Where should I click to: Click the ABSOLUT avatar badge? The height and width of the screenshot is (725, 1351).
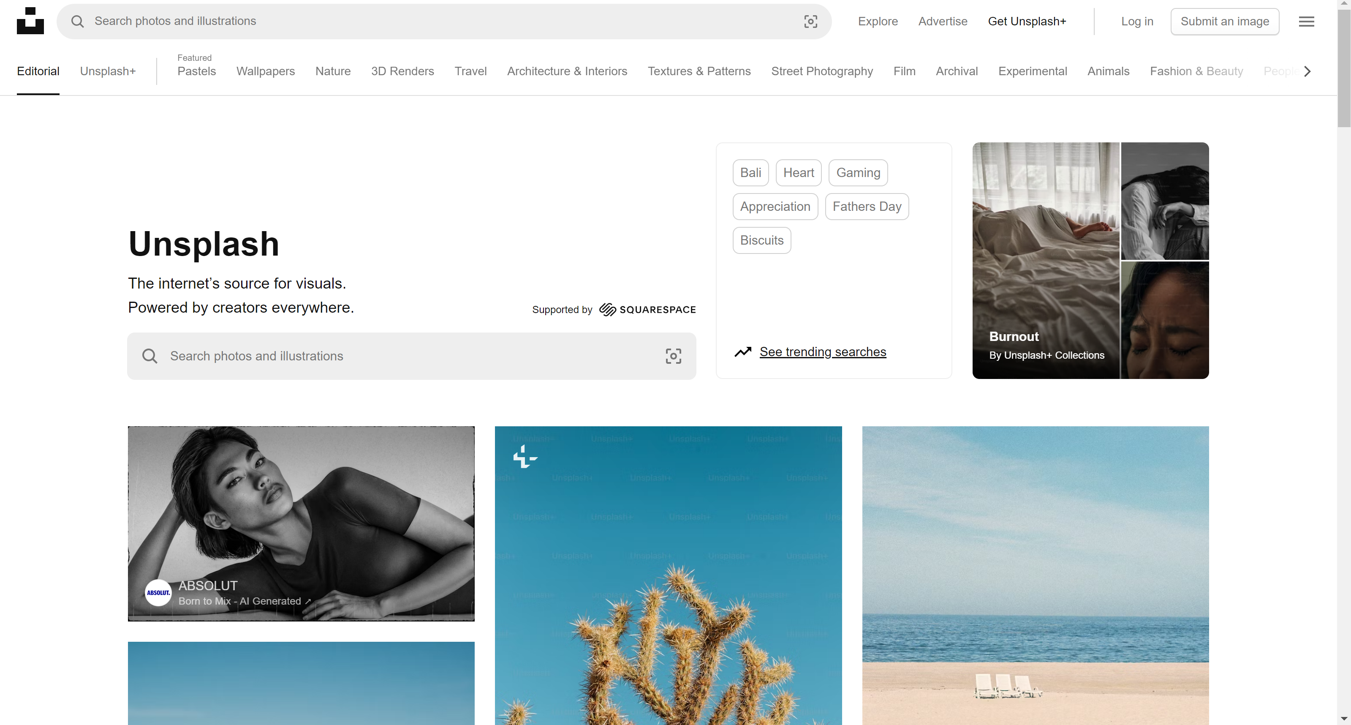coord(158,593)
